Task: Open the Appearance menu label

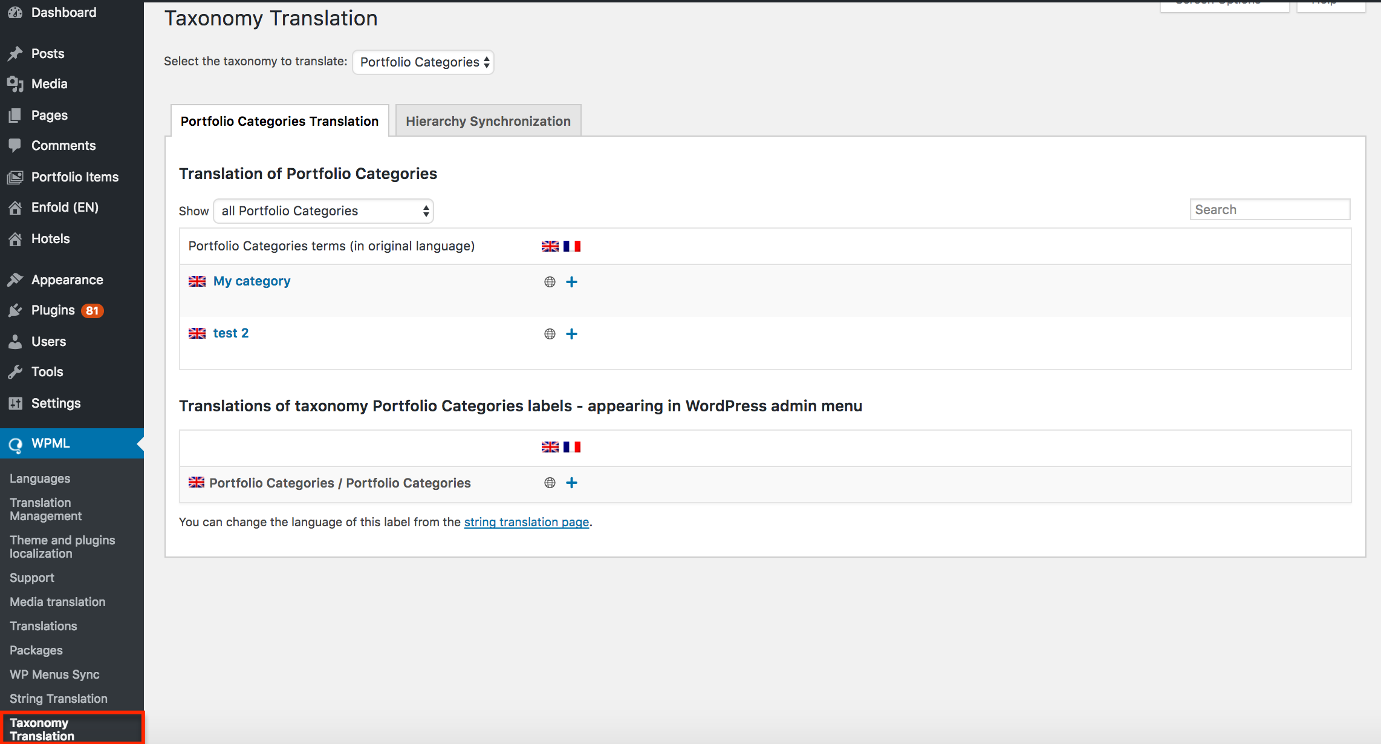Action: click(x=67, y=280)
